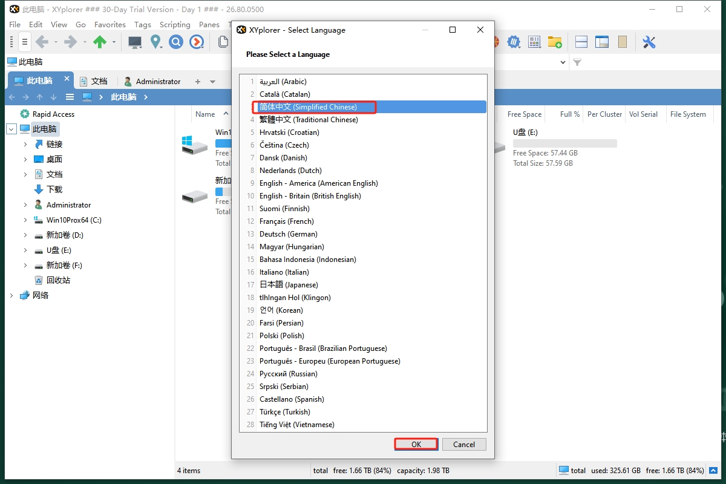
Task: Select 日本語 (Japanese) in language list
Action: 289,284
